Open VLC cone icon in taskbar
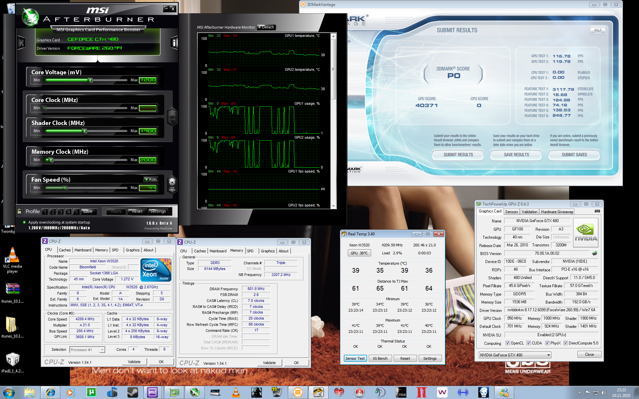The height and width of the screenshot is (399, 639). click(236, 392)
